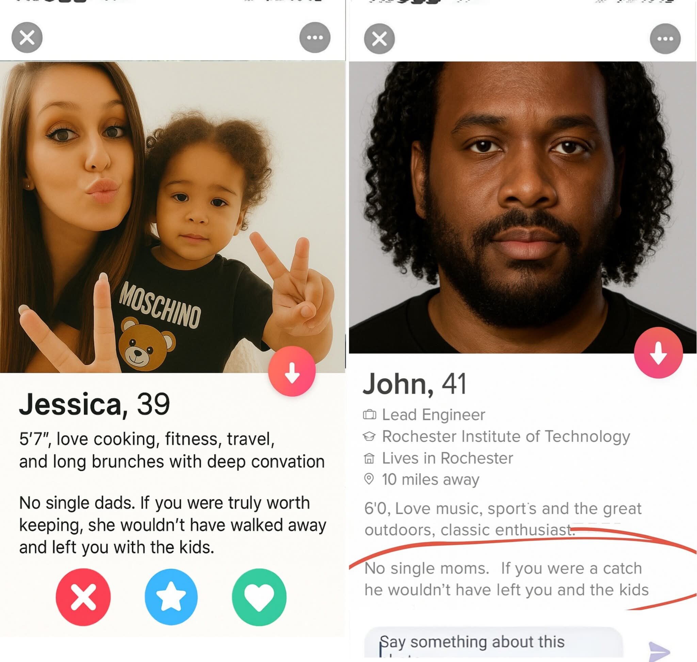Click the location pin beside 10 miles away

click(x=369, y=479)
